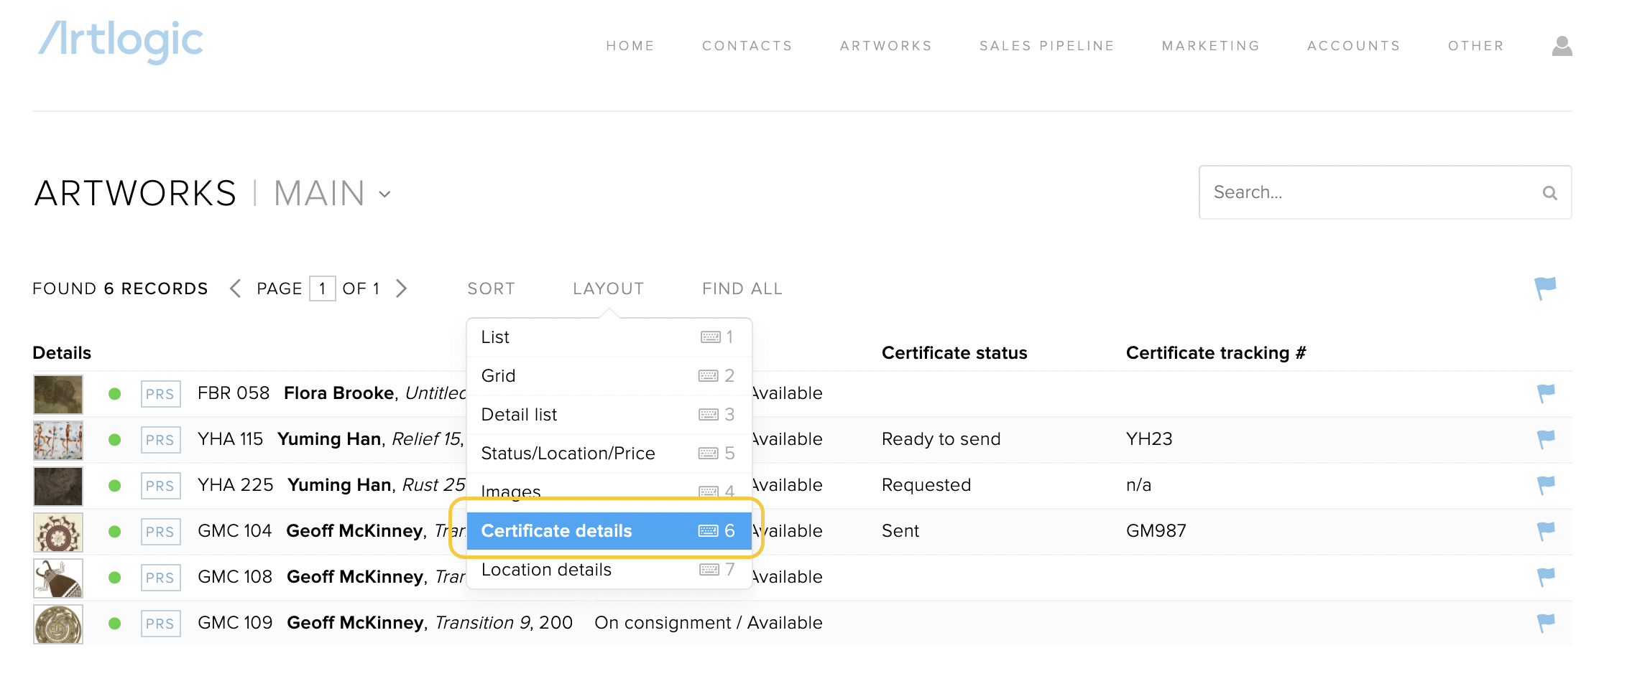Go to previous page arrow
Screen dimensions: 1627x676
coord(235,288)
